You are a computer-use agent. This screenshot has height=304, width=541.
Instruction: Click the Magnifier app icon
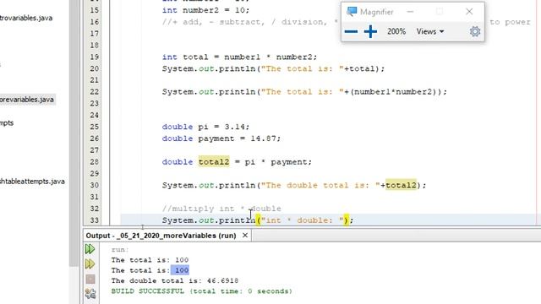coord(352,12)
